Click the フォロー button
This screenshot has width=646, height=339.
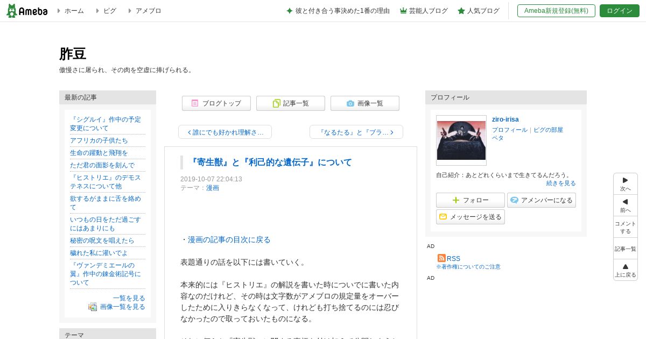[471, 200]
